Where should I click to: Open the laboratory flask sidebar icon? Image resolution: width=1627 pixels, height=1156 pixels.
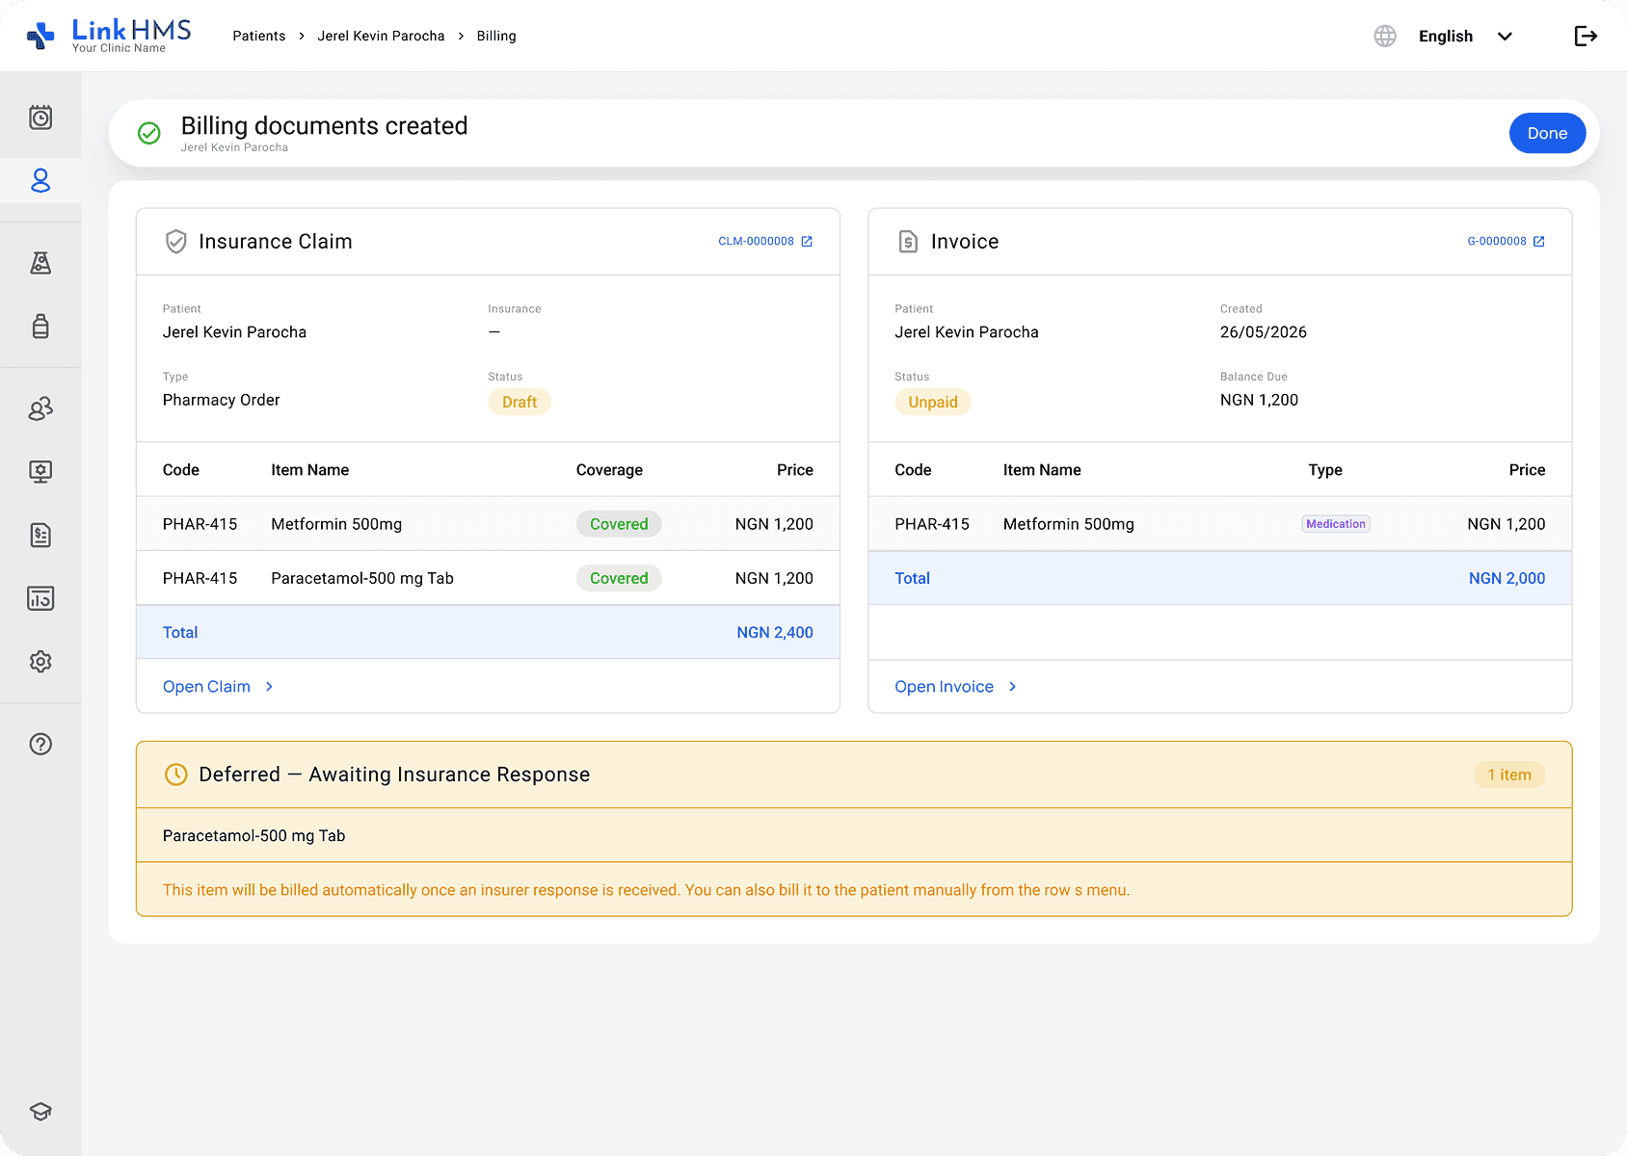40,263
